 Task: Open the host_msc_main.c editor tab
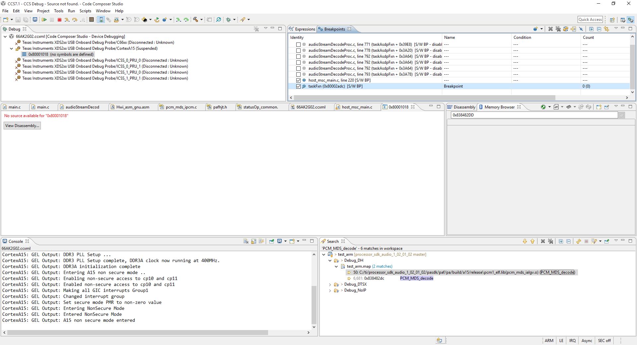pos(357,107)
